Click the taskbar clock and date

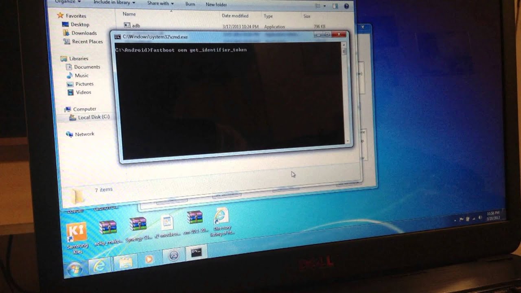tap(493, 215)
